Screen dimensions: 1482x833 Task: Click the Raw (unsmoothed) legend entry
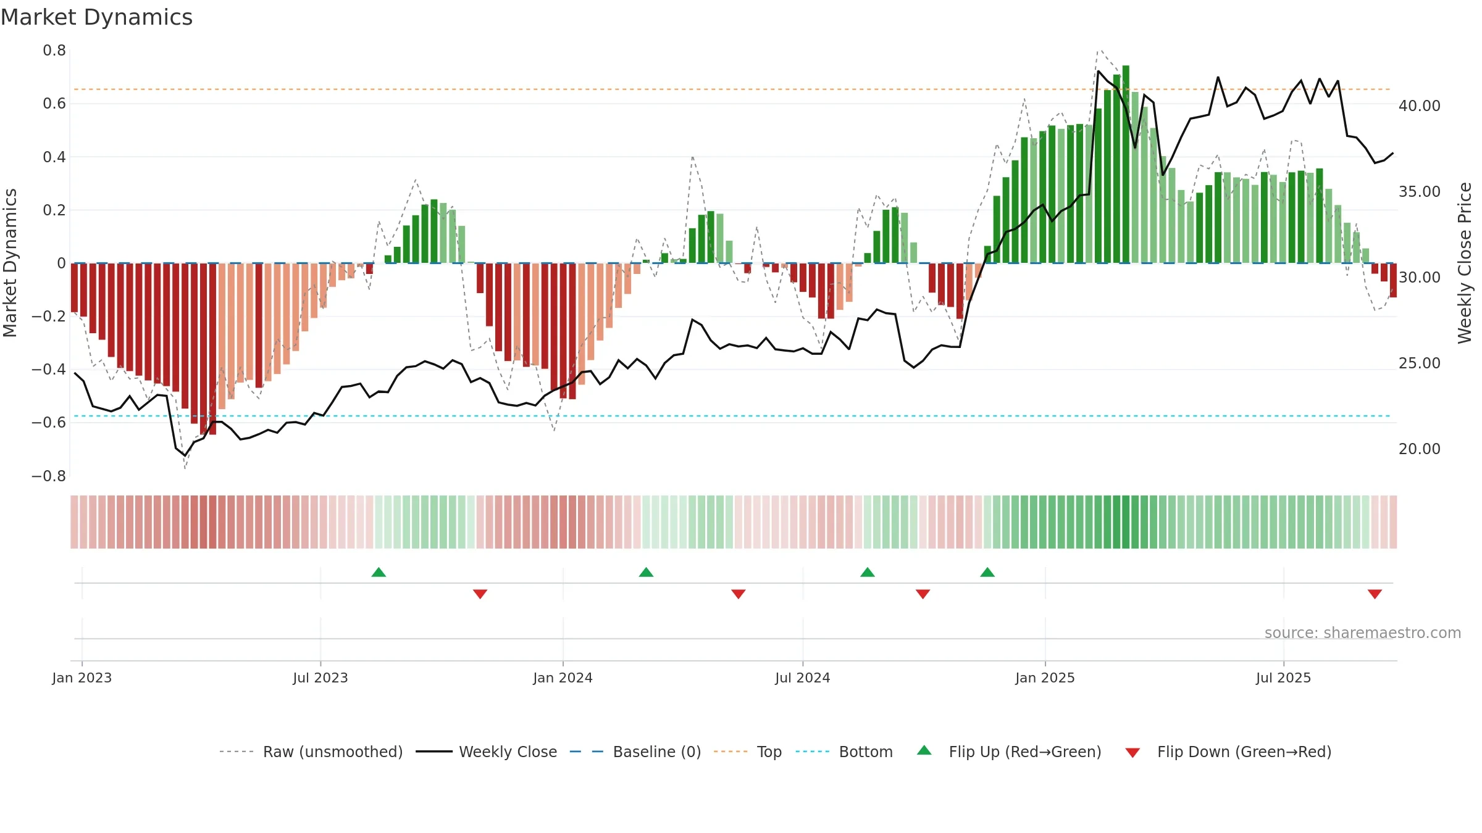(x=311, y=752)
